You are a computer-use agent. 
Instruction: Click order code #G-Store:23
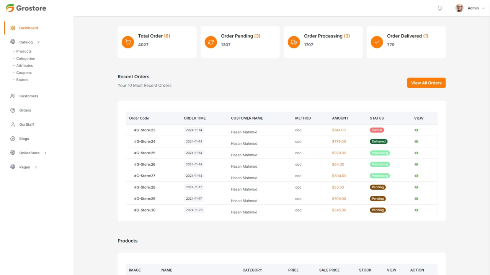click(x=145, y=130)
